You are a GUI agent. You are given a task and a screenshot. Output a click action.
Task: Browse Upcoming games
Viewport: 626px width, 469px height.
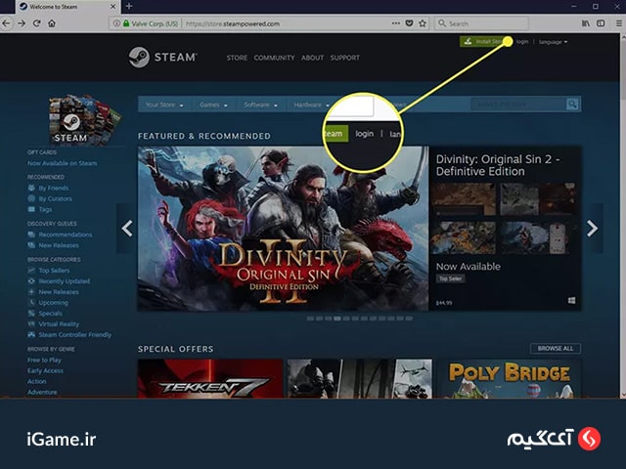(53, 303)
